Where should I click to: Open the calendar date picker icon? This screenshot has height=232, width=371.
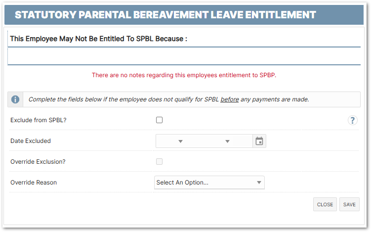click(x=259, y=141)
